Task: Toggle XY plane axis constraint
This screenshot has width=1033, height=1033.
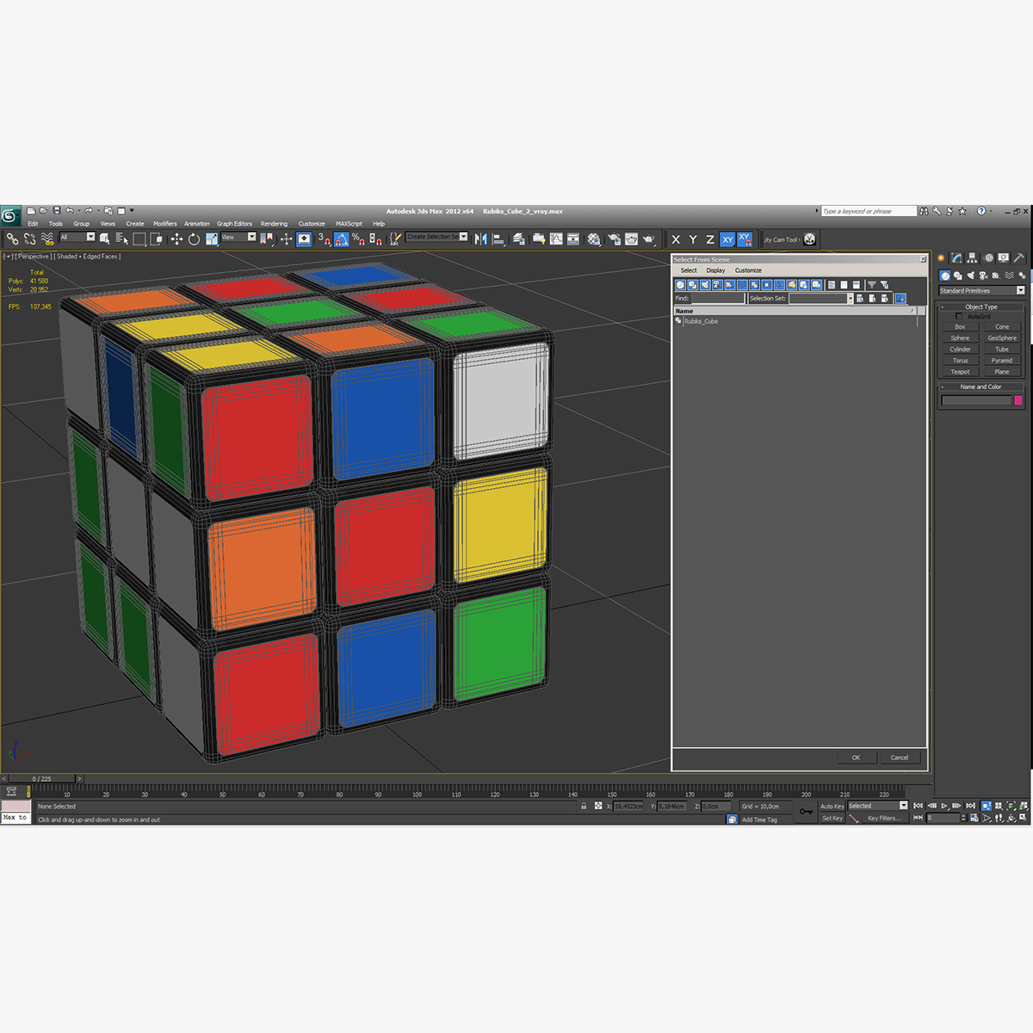Action: 727,239
